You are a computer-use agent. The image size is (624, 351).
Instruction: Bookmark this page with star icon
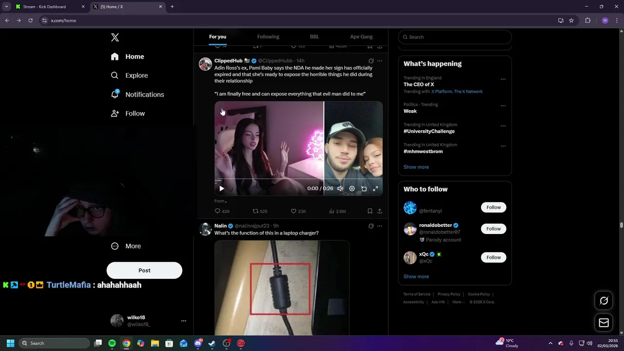point(571,20)
